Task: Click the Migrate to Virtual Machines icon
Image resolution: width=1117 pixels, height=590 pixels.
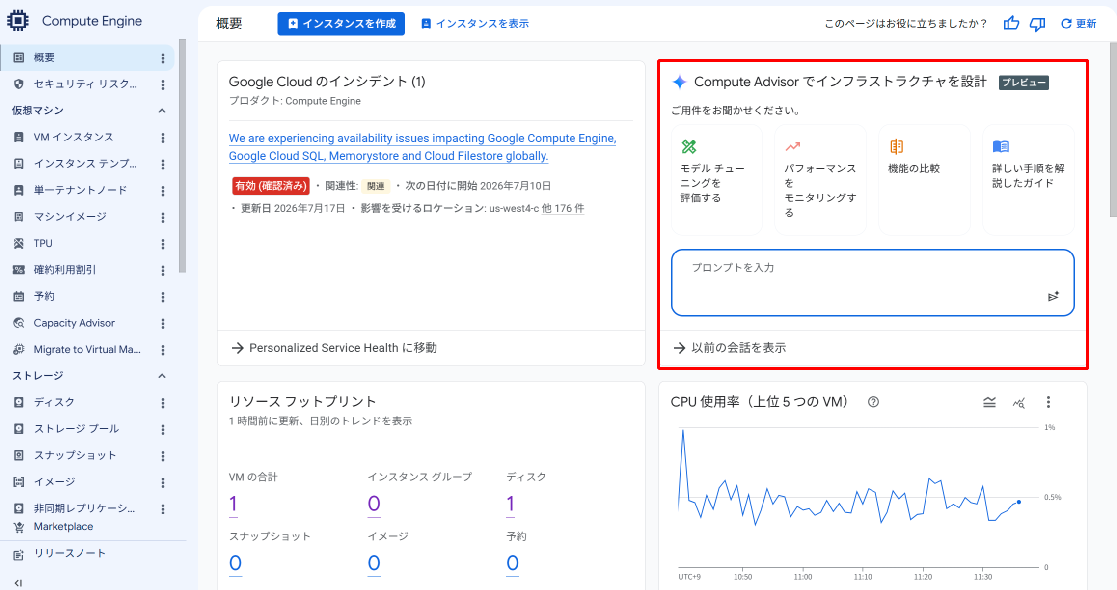Action: (19, 349)
